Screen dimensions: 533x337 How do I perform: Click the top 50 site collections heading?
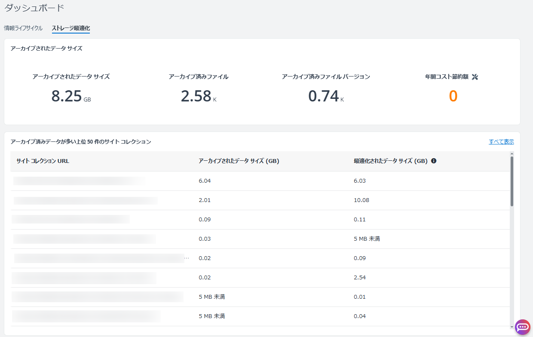pyautogui.click(x=81, y=141)
